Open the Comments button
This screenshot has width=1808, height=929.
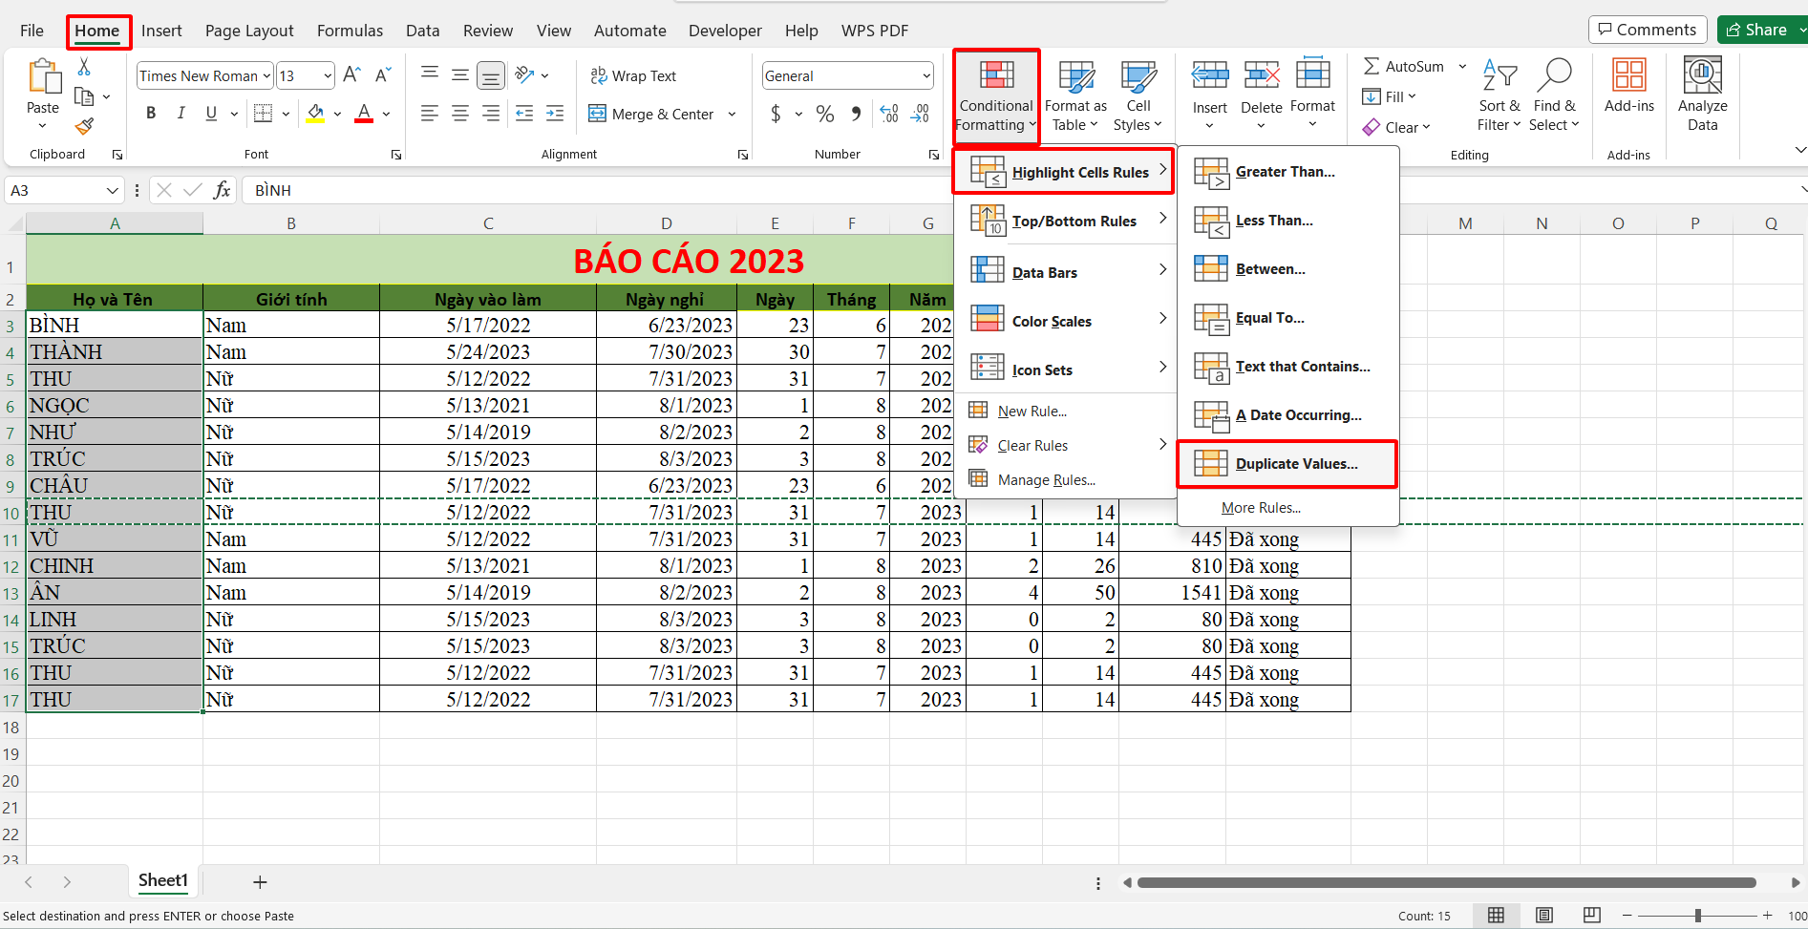[1647, 30]
